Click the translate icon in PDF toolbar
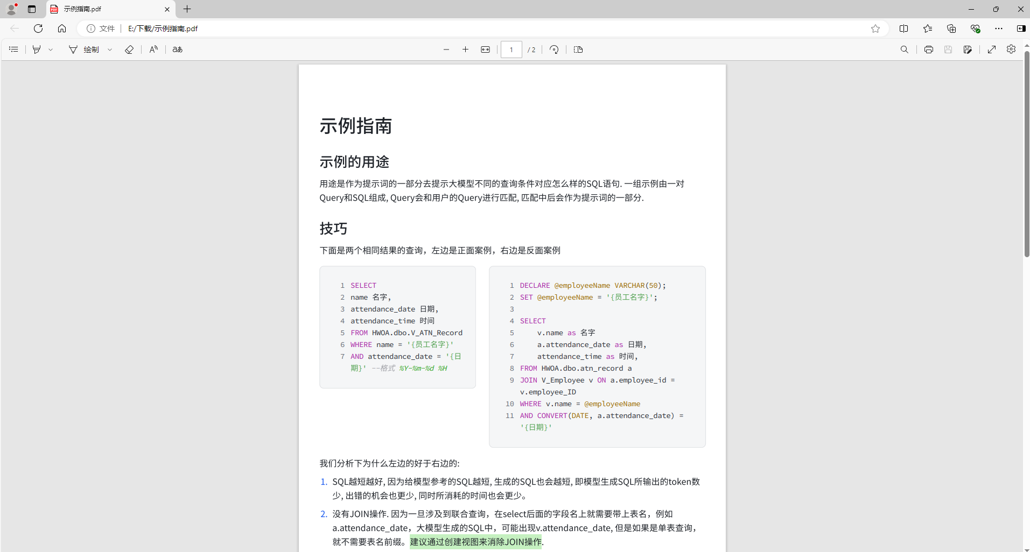The width and height of the screenshot is (1030, 552). [x=178, y=49]
